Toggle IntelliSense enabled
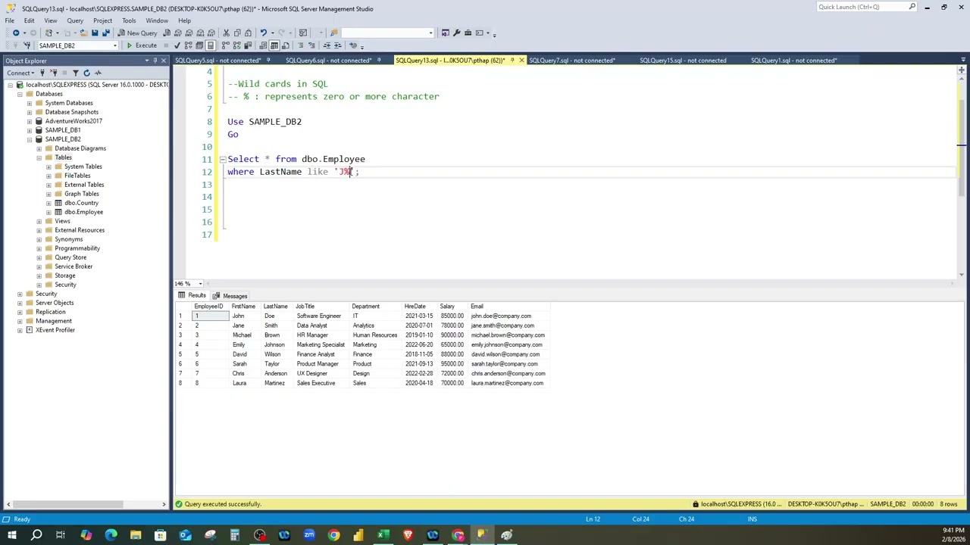The width and height of the screenshot is (970, 545). pos(211,45)
